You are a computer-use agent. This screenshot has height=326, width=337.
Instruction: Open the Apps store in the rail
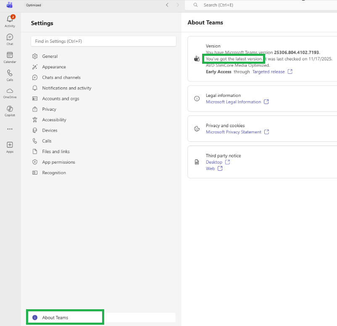10,147
